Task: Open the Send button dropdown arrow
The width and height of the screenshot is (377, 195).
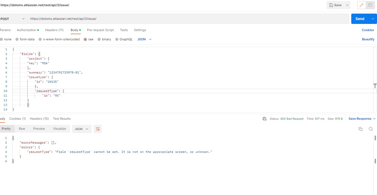Action: click(373, 19)
